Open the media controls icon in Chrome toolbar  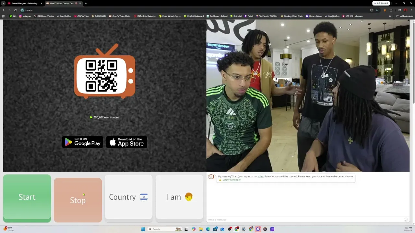click(x=399, y=10)
